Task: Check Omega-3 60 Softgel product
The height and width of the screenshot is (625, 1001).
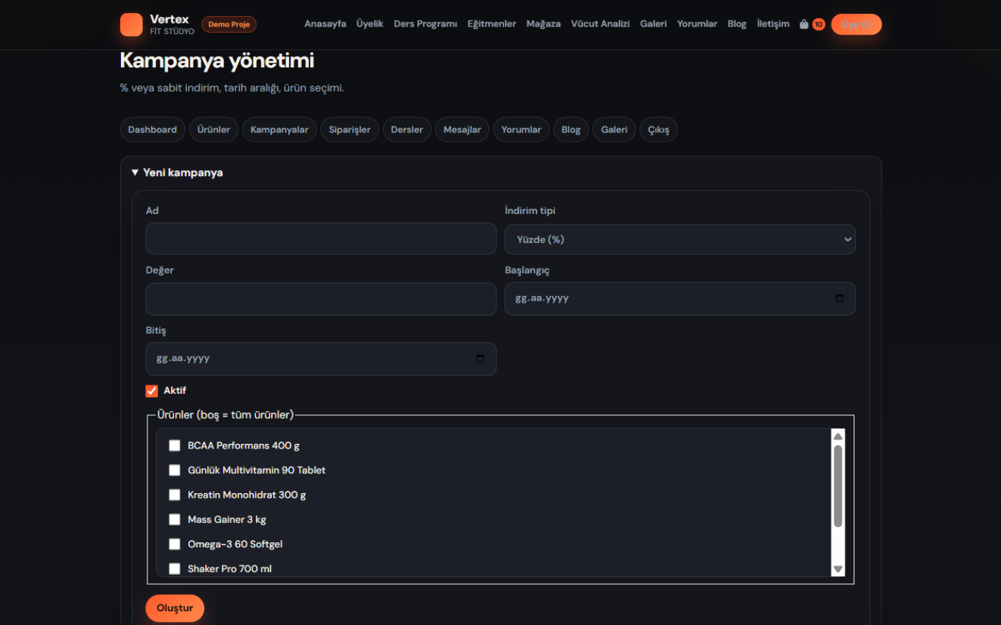Action: (174, 544)
